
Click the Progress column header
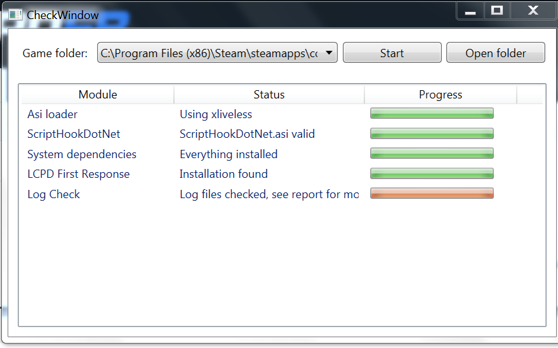pyautogui.click(x=440, y=95)
